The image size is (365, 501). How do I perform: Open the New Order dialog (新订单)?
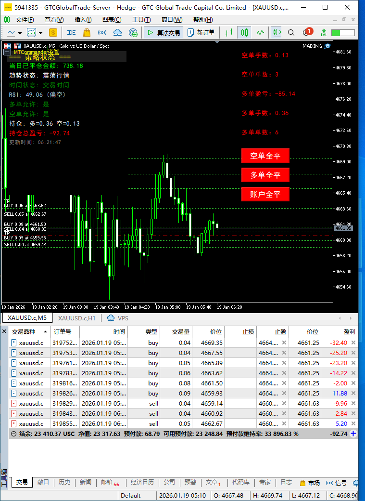click(x=201, y=33)
